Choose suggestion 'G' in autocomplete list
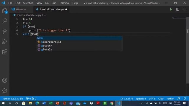189x106 pixels. (79, 38)
